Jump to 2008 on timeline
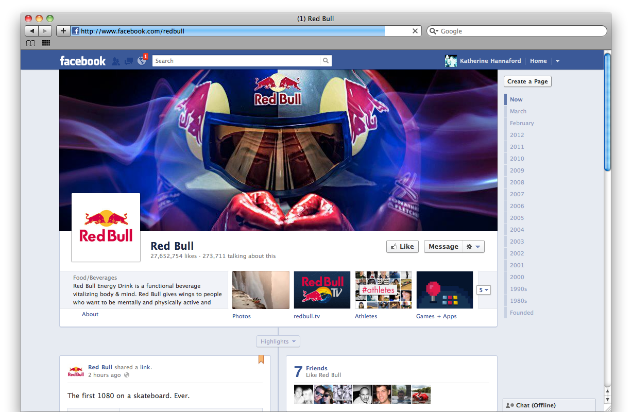 click(x=517, y=182)
